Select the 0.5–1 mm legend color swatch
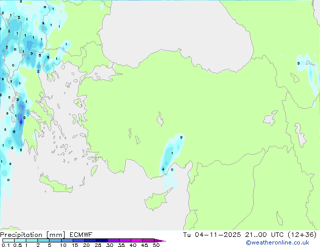Screen dimensions: 320x247 (20, 240)
